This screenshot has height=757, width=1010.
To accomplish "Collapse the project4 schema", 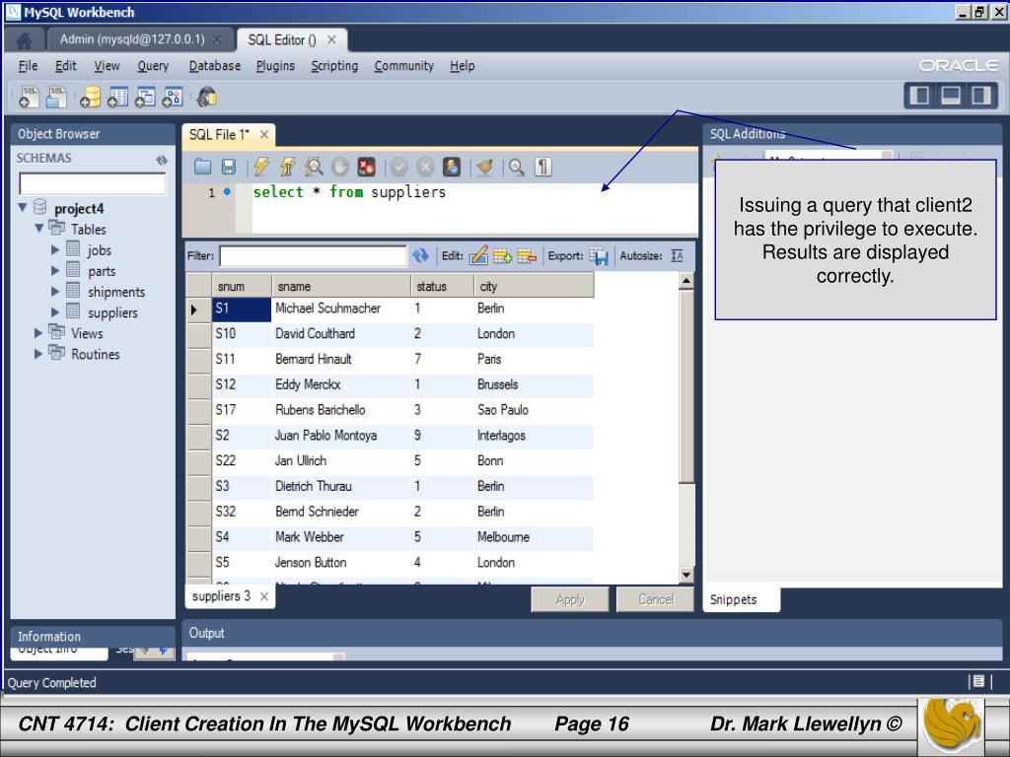I will tap(23, 207).
